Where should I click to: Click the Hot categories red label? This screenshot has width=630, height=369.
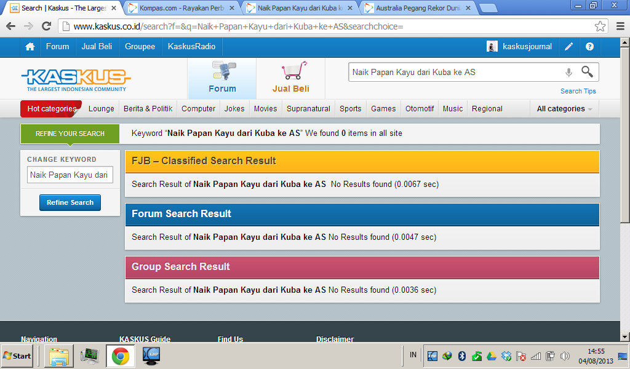tap(52, 109)
